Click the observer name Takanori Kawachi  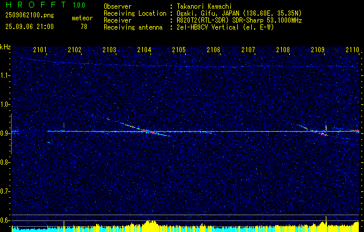(204, 6)
